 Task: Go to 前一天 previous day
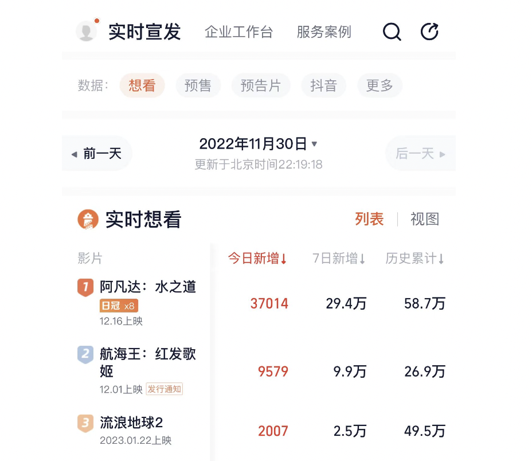click(x=97, y=154)
